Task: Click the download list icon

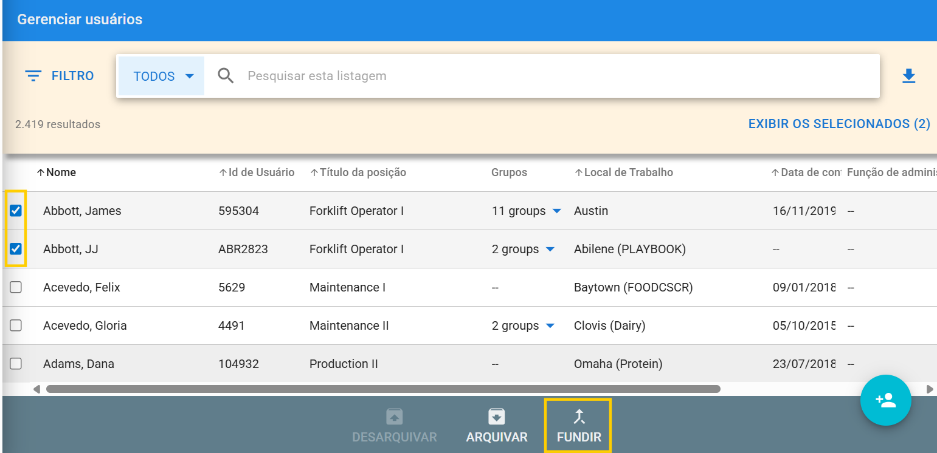Action: pyautogui.click(x=908, y=76)
